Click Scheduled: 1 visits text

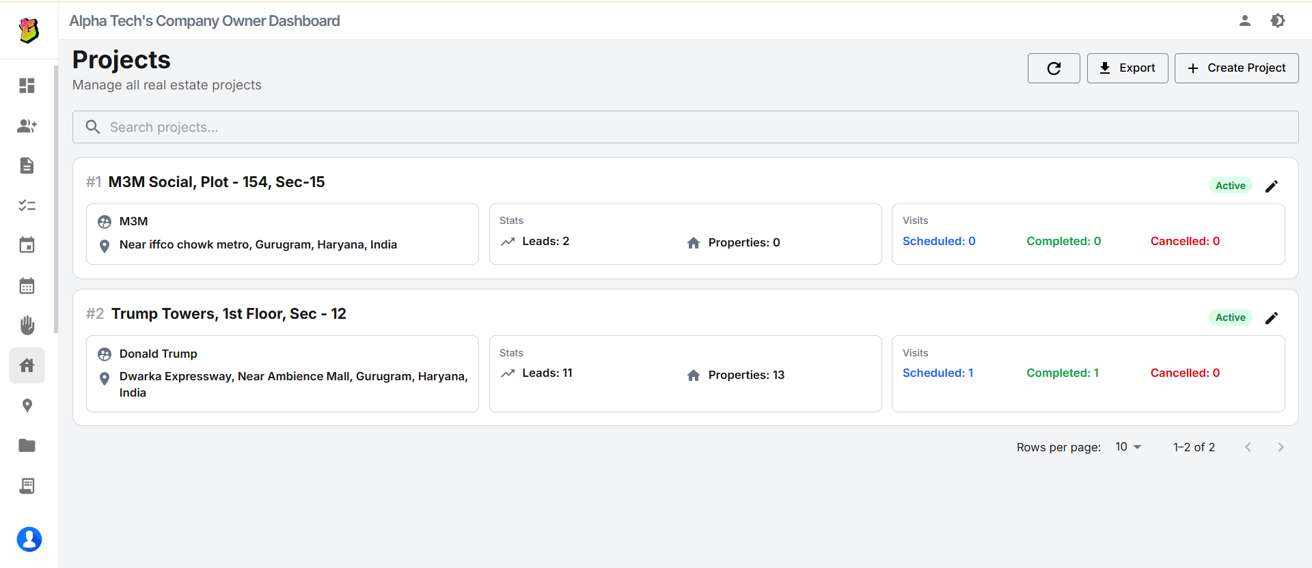[938, 373]
